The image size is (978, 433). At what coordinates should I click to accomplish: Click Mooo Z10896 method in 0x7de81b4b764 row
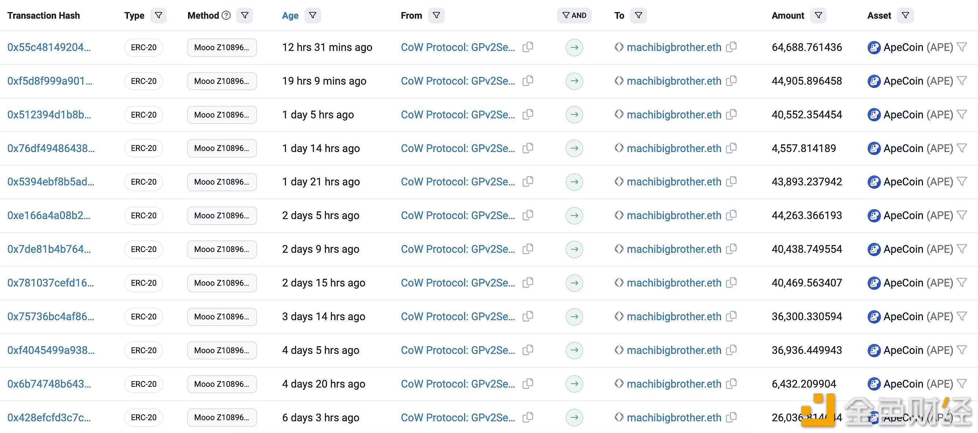[222, 249]
